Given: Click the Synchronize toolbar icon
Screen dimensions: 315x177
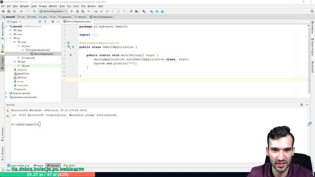Looking at the screenshot, I should [14, 11].
